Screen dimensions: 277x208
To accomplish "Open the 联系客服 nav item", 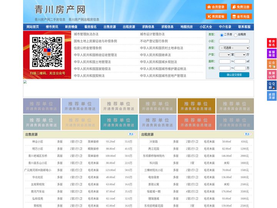I will (x=245, y=27).
